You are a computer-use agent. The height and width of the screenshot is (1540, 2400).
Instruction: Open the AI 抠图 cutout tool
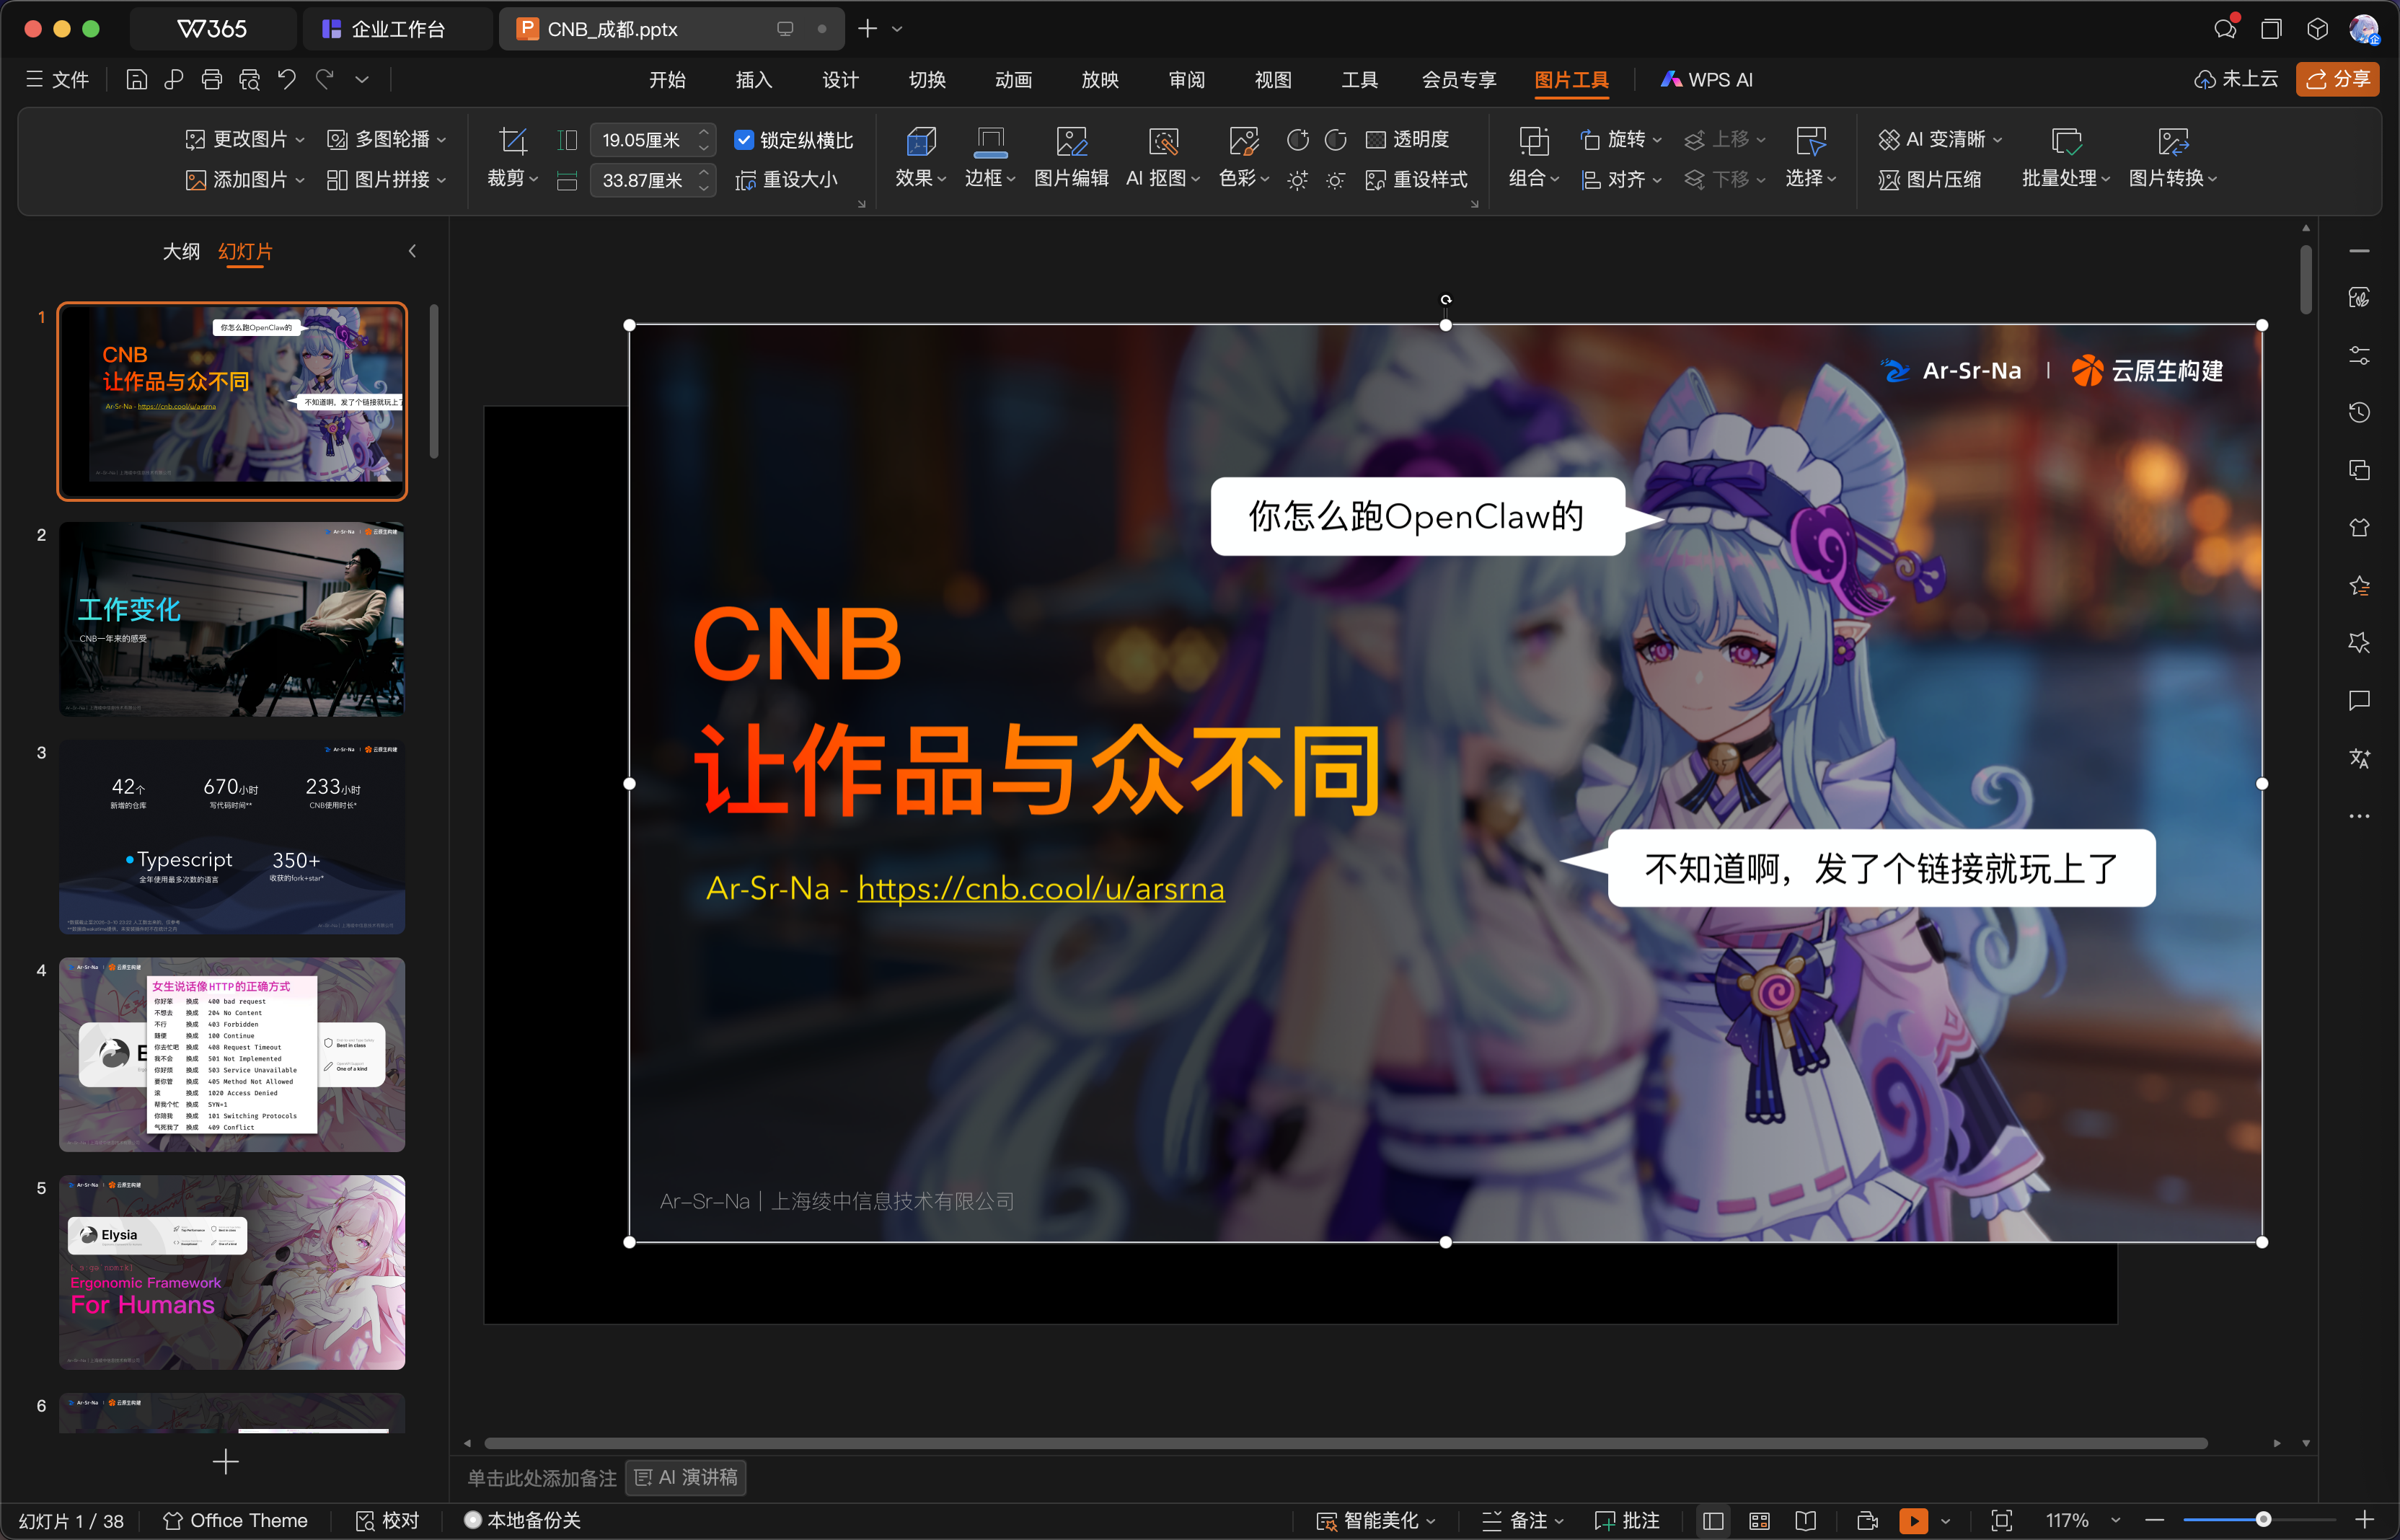[x=1163, y=157]
